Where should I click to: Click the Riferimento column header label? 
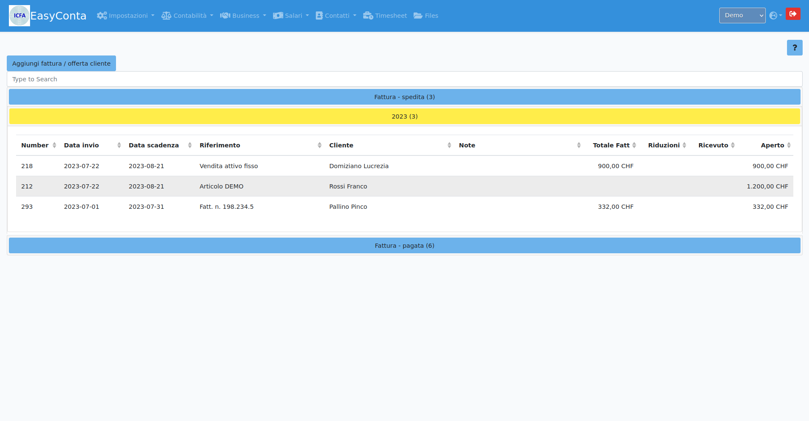[220, 145]
